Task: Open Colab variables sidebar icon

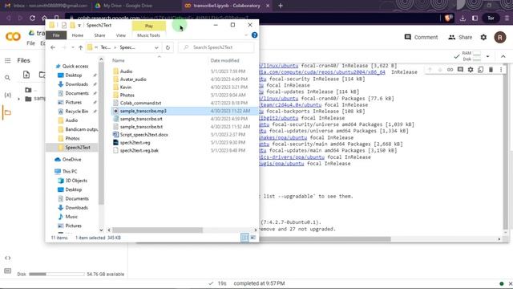Action: point(7,95)
